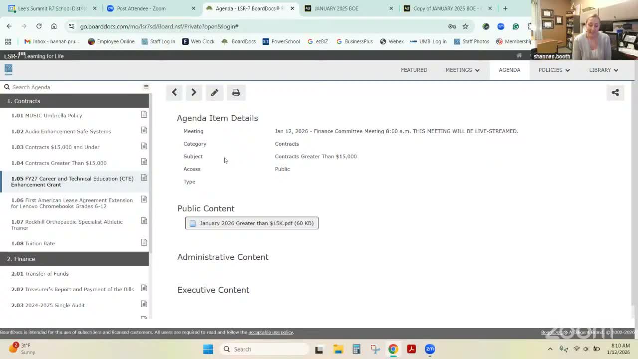638x359 pixels.
Task: Select 1.08 Tuition Rate
Action: click(x=33, y=243)
